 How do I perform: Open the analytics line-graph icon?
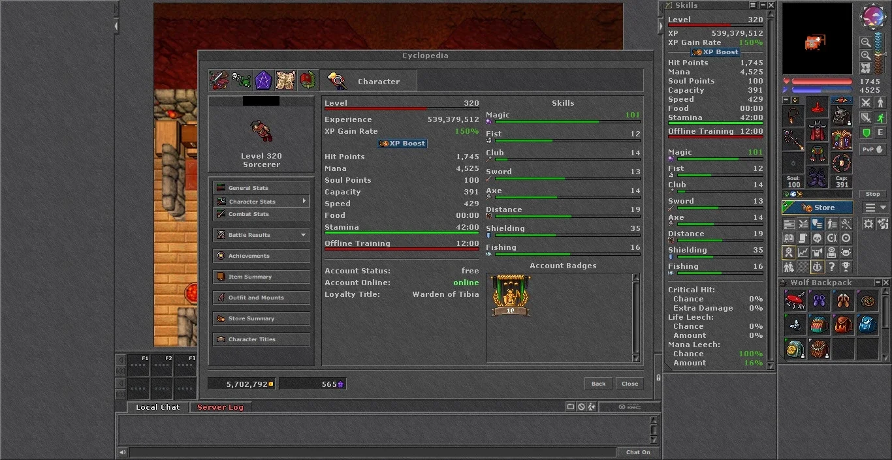(803, 253)
